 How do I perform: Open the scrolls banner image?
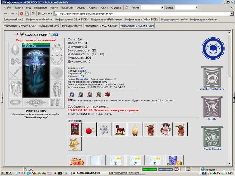(212, 107)
